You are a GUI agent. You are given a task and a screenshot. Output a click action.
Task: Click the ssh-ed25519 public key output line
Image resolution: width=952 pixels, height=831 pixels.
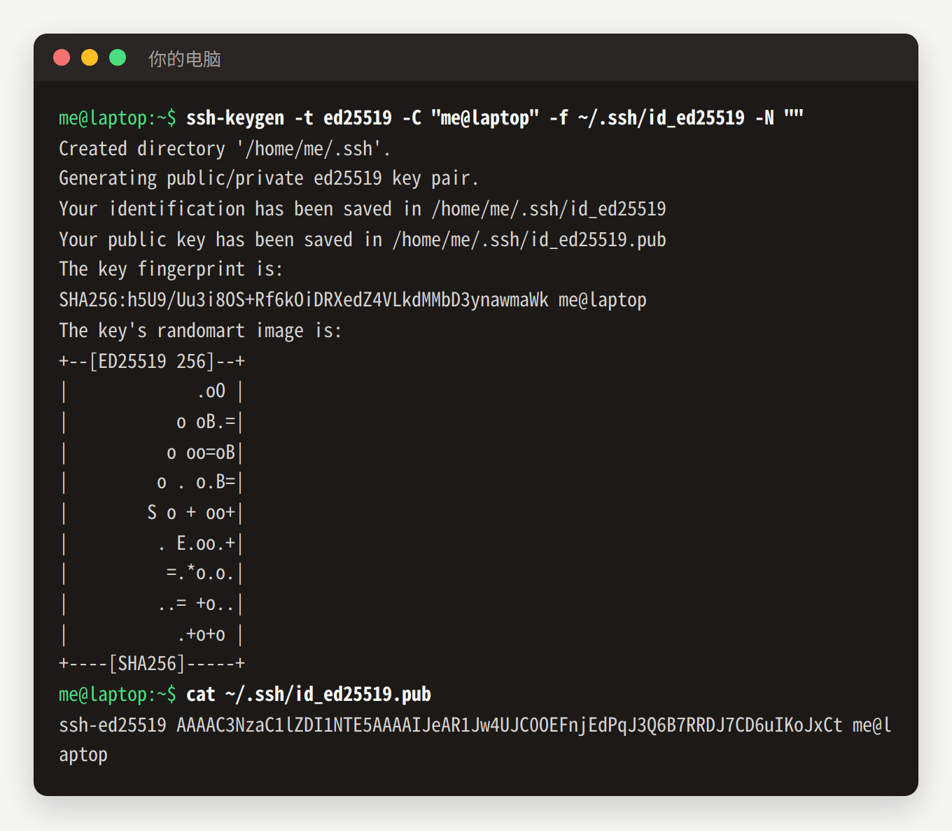click(475, 725)
